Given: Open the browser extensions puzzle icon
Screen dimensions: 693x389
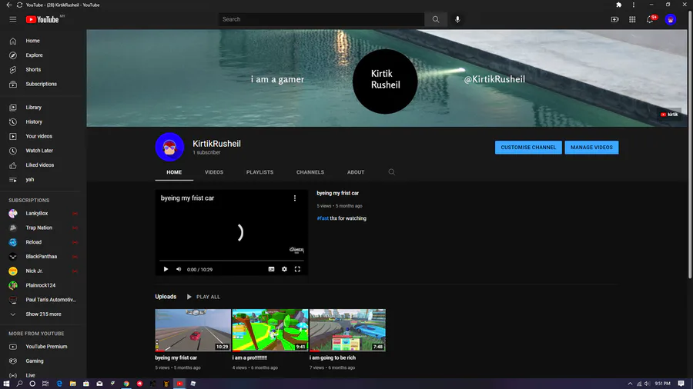Looking at the screenshot, I should pyautogui.click(x=619, y=5).
